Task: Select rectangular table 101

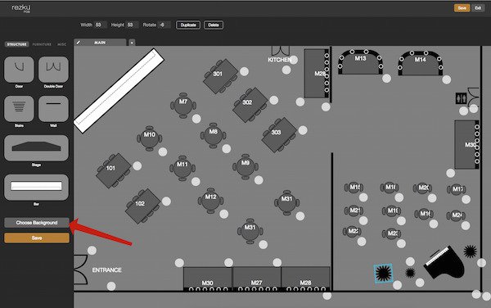Action: (x=114, y=170)
